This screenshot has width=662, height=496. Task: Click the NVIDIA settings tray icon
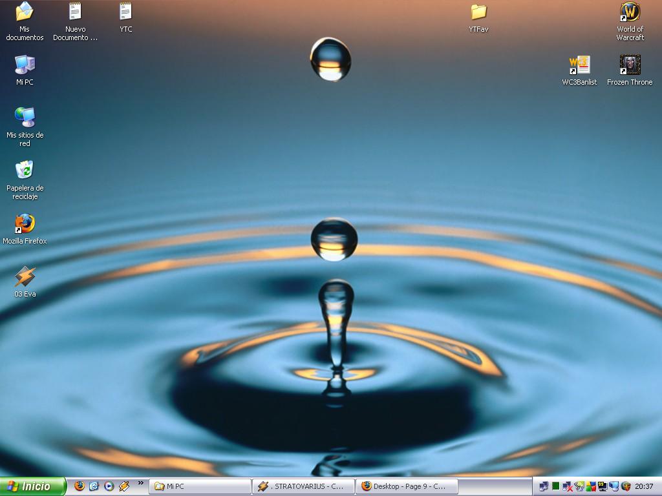579,486
